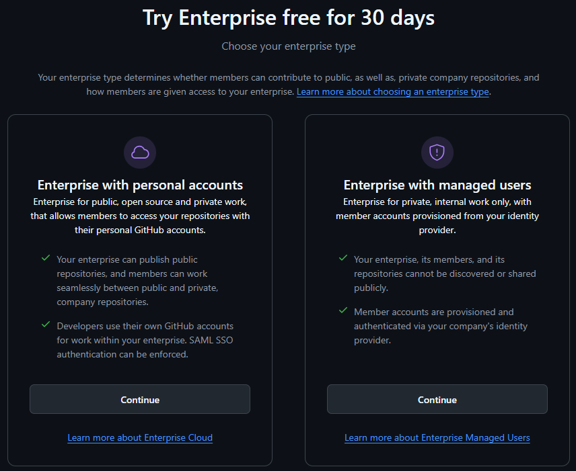Click Continue under Enterprise with personal accounts
Image resolution: width=576 pixels, height=471 pixels.
(x=140, y=399)
